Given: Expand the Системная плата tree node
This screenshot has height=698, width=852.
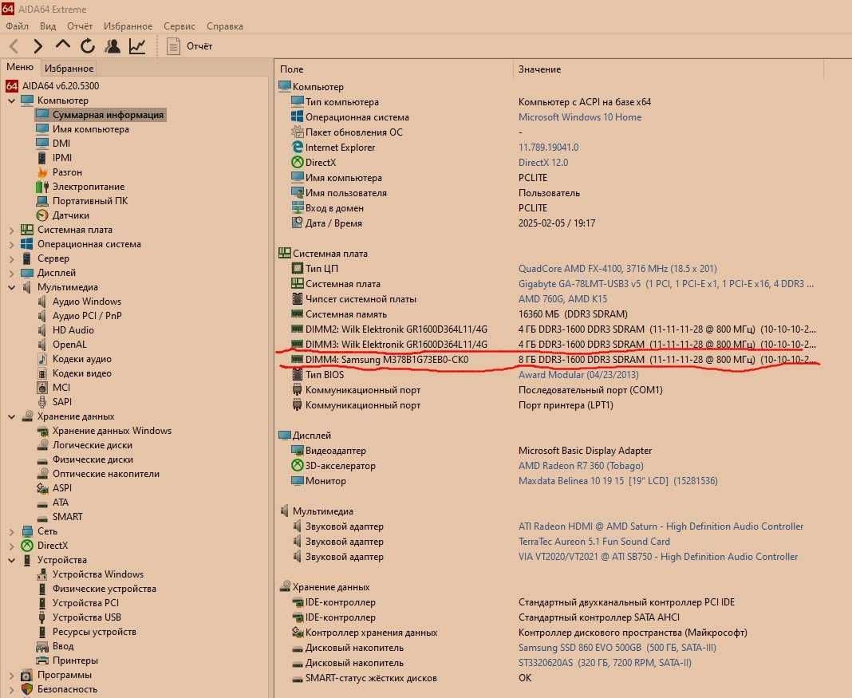Looking at the screenshot, I should 11,230.
